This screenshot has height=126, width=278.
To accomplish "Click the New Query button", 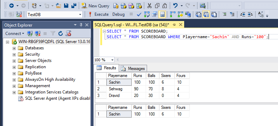I will click(95, 6).
